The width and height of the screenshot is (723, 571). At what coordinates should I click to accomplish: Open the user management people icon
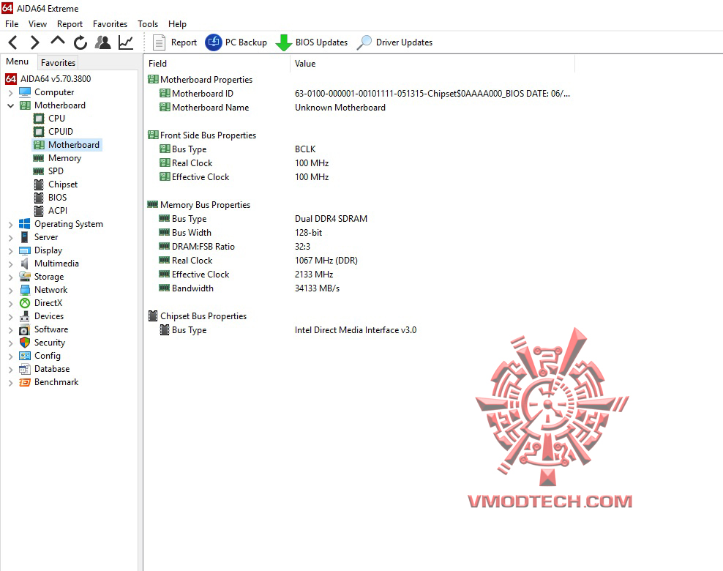(103, 42)
